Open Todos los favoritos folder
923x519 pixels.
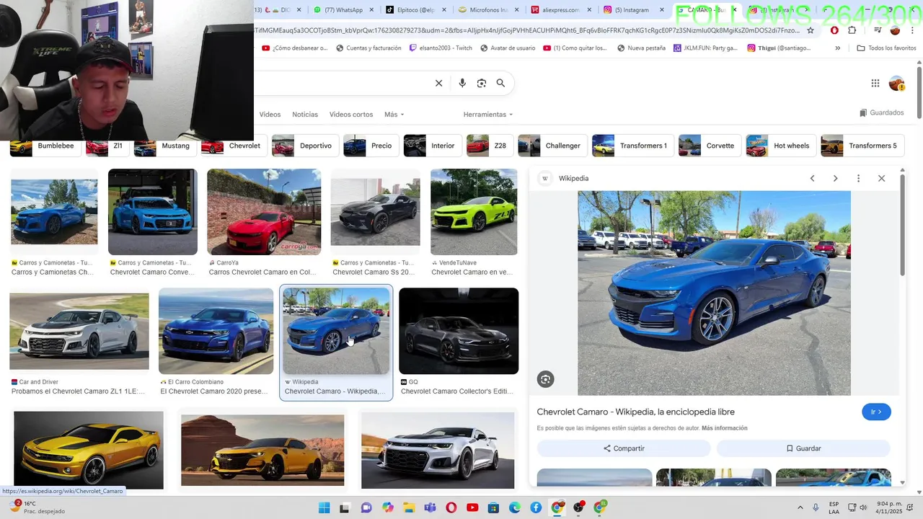pos(886,48)
